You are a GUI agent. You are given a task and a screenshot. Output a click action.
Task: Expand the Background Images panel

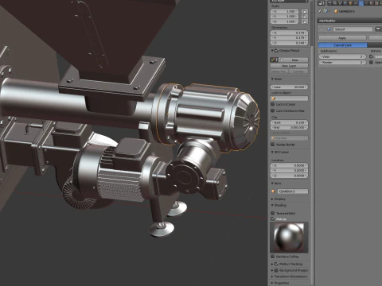[x=272, y=270]
